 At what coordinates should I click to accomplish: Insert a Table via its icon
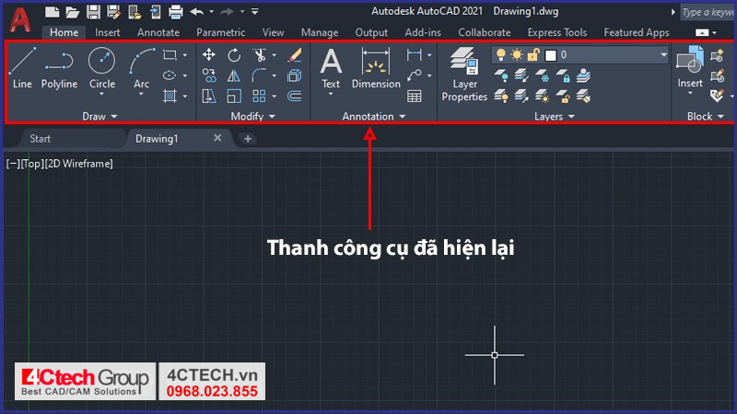tap(414, 97)
